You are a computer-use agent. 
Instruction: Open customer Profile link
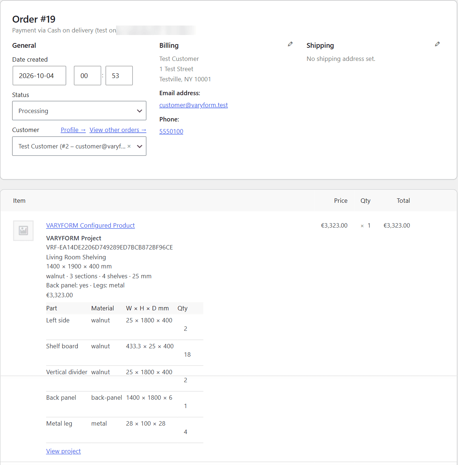73,130
